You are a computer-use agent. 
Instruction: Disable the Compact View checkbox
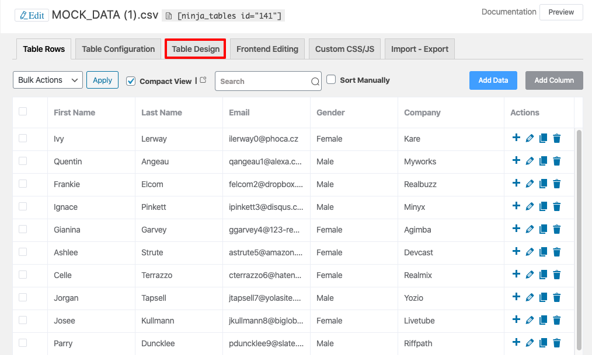click(x=131, y=81)
